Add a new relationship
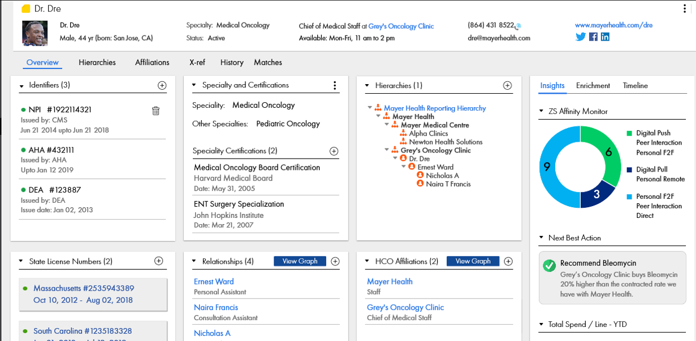 click(x=335, y=261)
